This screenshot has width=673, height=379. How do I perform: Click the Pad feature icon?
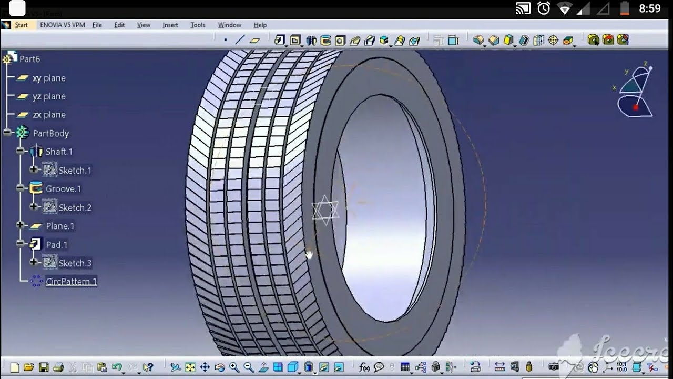point(279,39)
